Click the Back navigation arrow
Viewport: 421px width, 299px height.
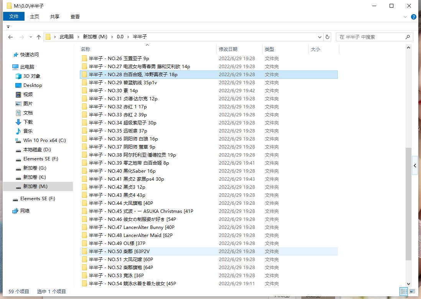pyautogui.click(x=10, y=37)
